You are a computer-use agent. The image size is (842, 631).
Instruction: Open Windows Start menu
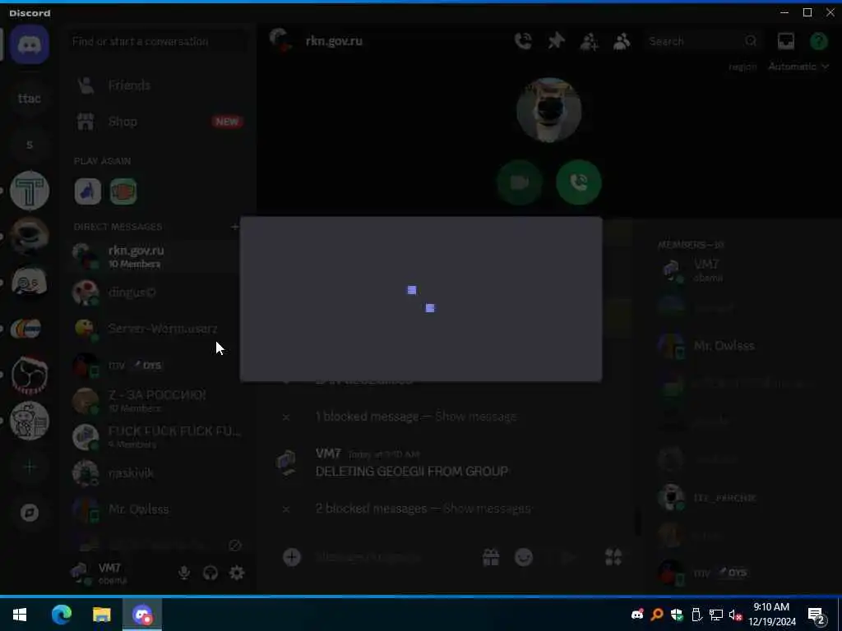click(x=20, y=615)
